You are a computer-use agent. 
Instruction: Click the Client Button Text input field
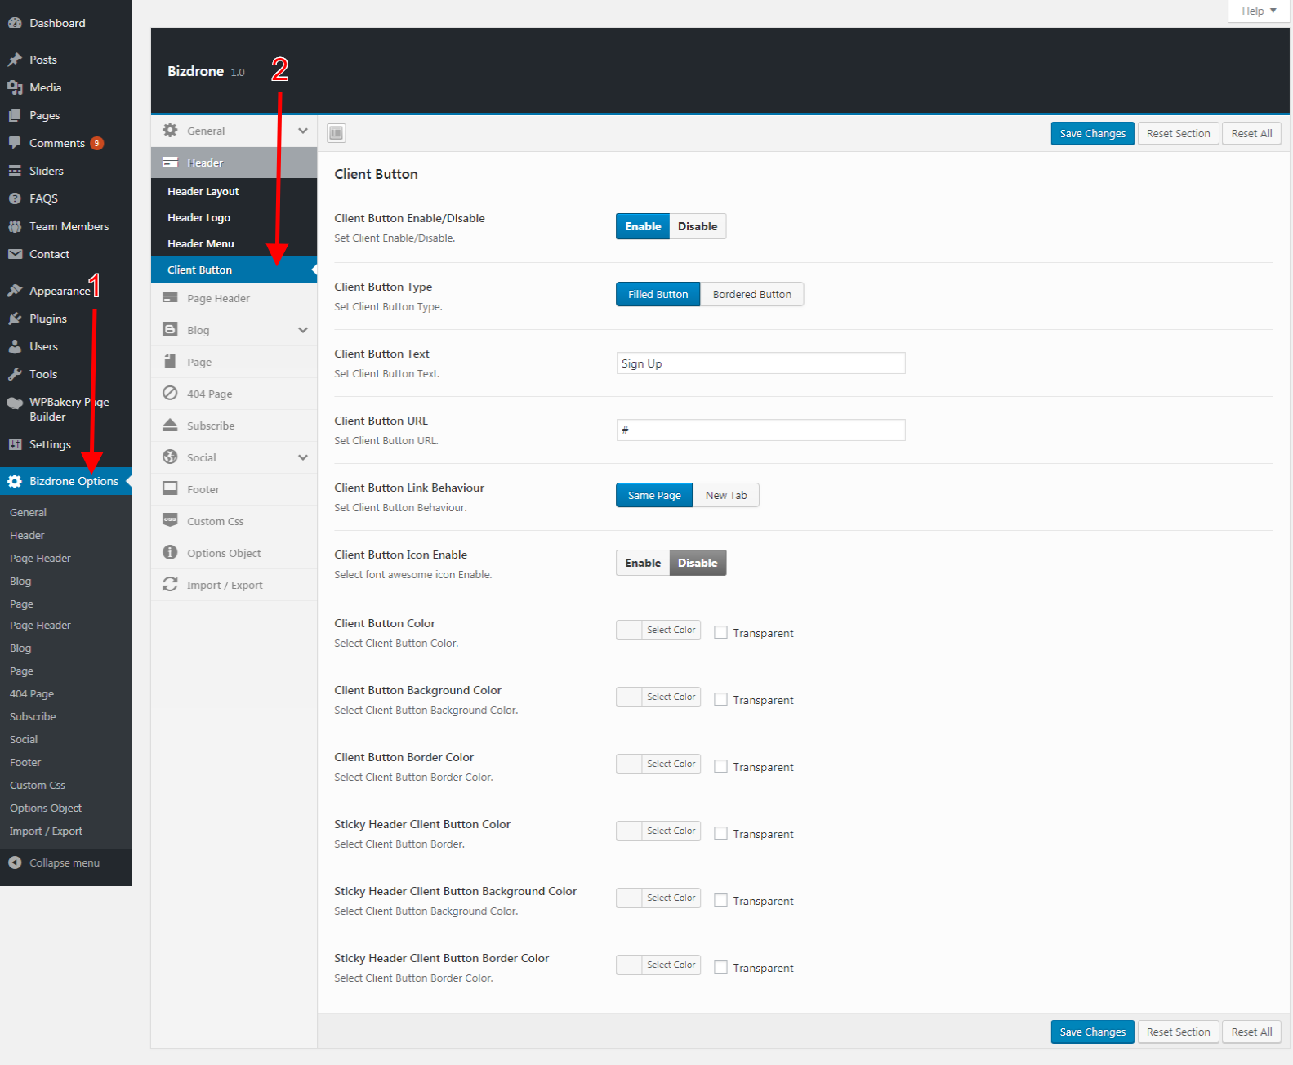coord(760,363)
